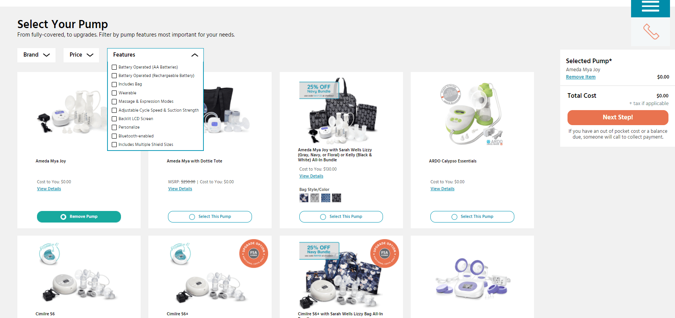The image size is (675, 318).
Task: Expand the Brand filter dropdown
Action: click(x=37, y=55)
